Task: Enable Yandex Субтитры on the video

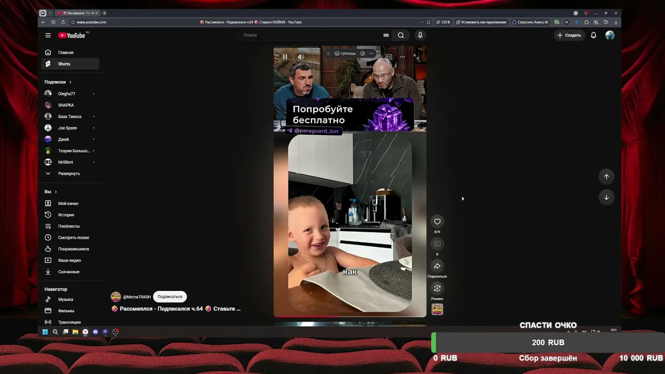Action: [x=345, y=54]
